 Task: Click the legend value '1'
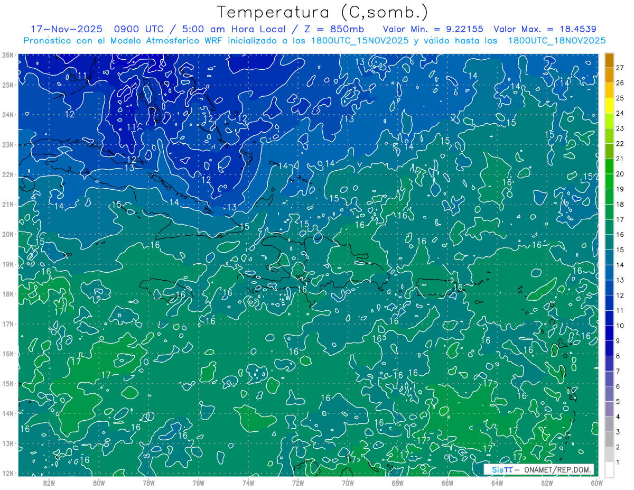[618, 463]
